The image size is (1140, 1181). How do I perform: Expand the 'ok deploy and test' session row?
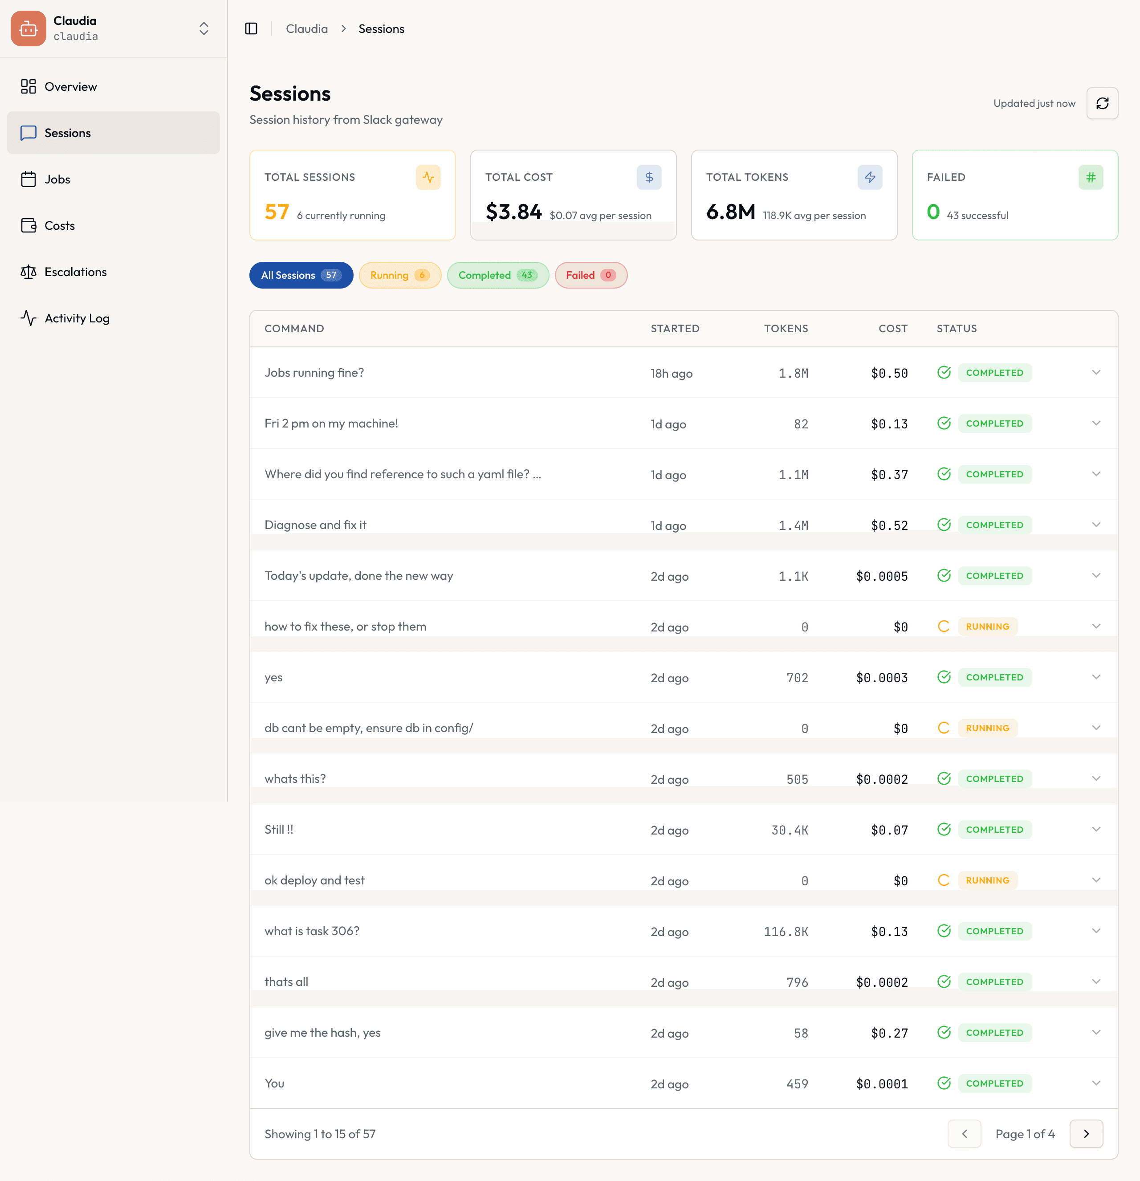pyautogui.click(x=1097, y=880)
